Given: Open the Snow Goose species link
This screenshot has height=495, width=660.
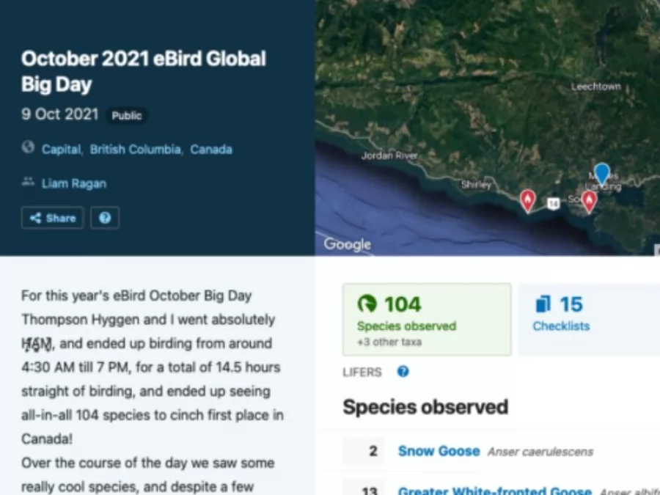Looking at the screenshot, I should (x=439, y=451).
